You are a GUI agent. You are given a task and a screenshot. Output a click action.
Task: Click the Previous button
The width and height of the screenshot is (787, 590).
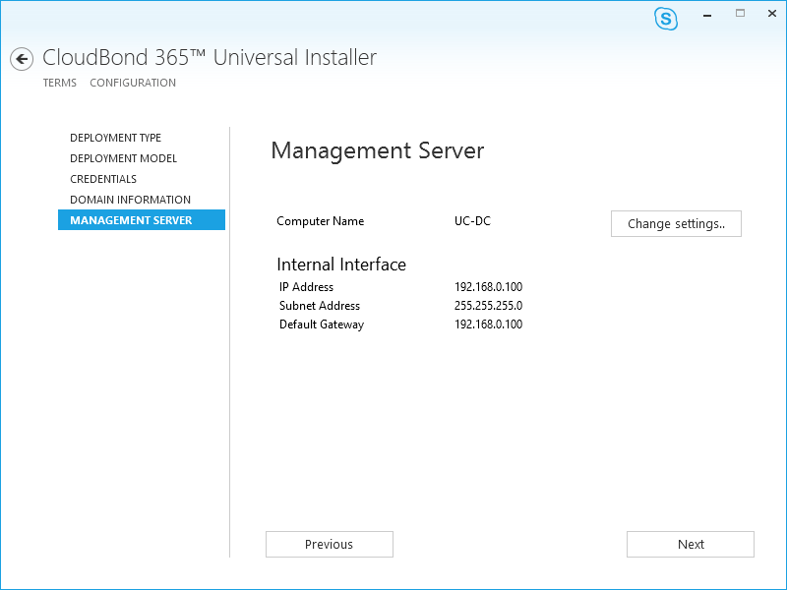coord(330,545)
